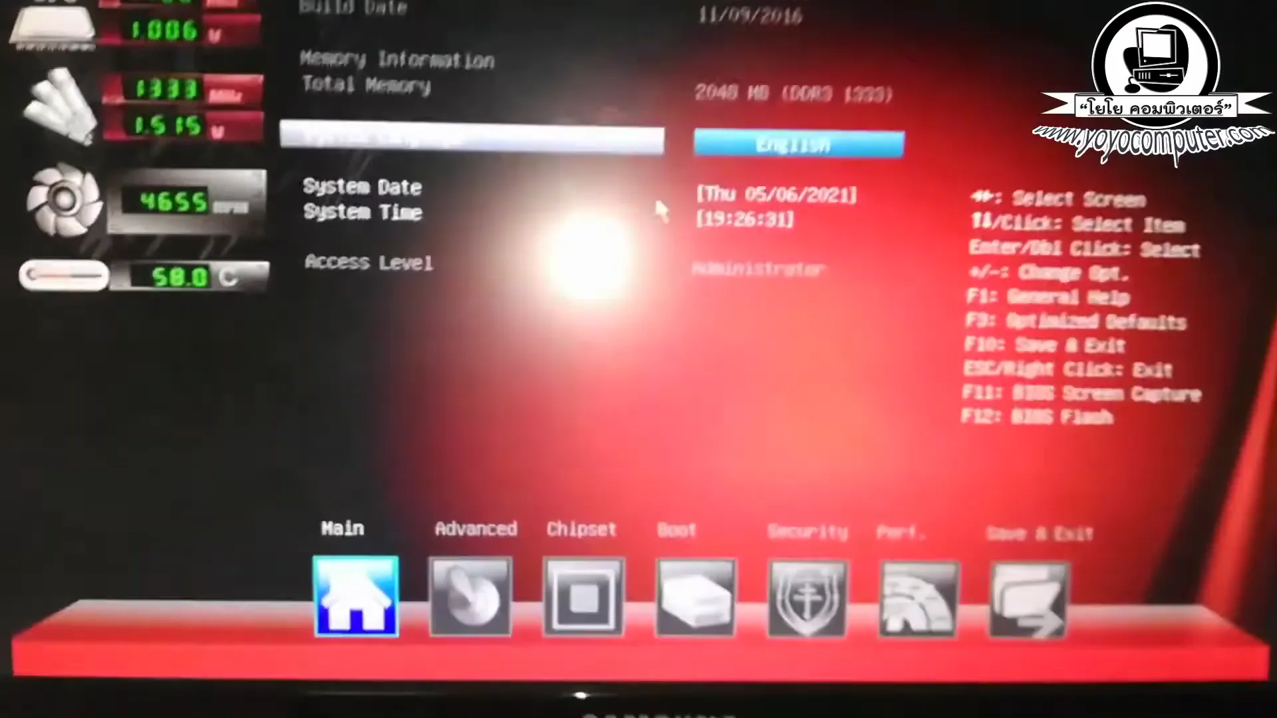This screenshot has height=718, width=1277.
Task: Click the temperature thermometer icon
Action: (64, 275)
